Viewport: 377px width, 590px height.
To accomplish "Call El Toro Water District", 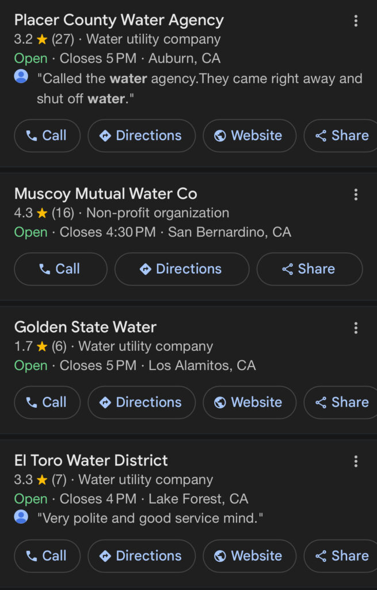I will point(47,556).
